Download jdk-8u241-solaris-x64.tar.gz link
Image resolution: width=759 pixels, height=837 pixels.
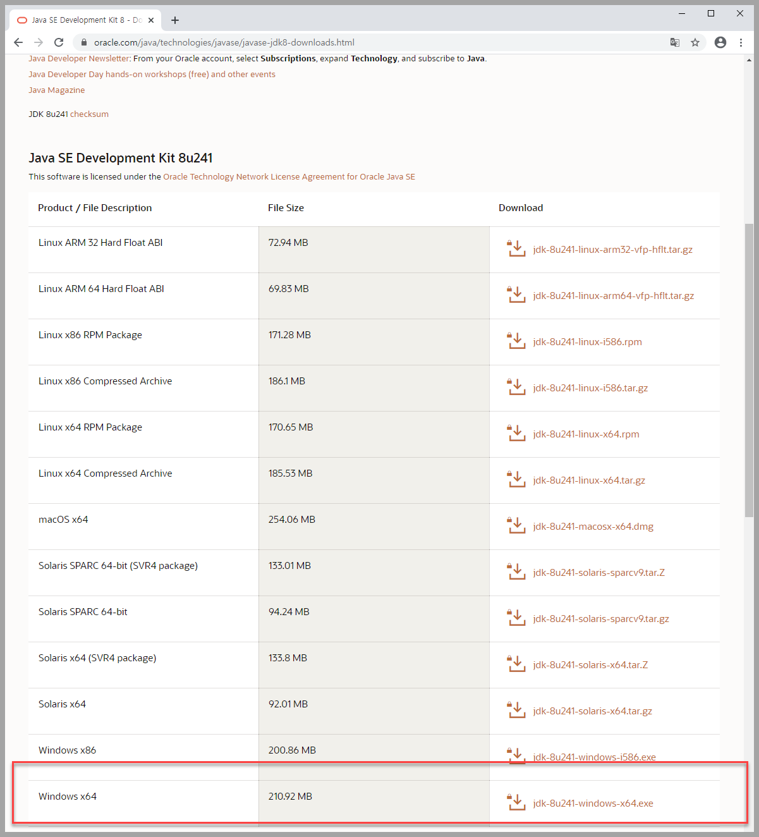pyautogui.click(x=592, y=711)
